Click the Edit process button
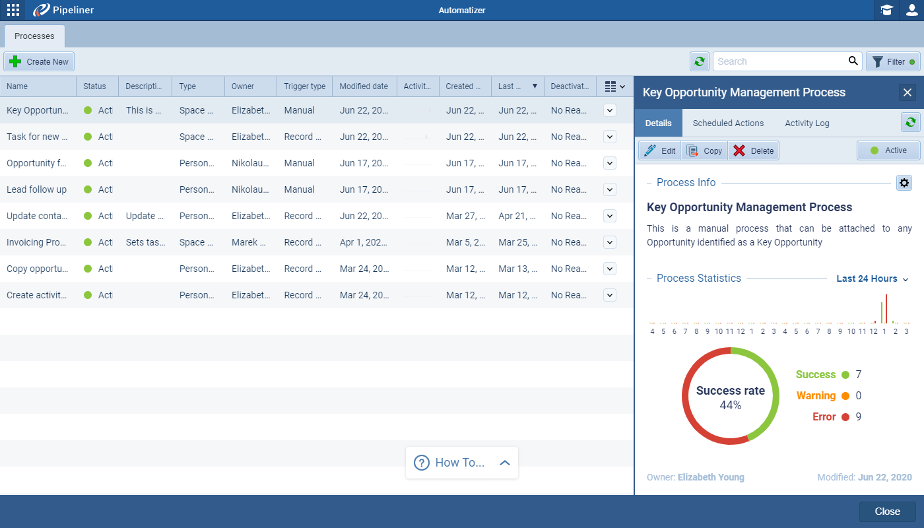Screen dimensions: 924x528 coord(660,150)
